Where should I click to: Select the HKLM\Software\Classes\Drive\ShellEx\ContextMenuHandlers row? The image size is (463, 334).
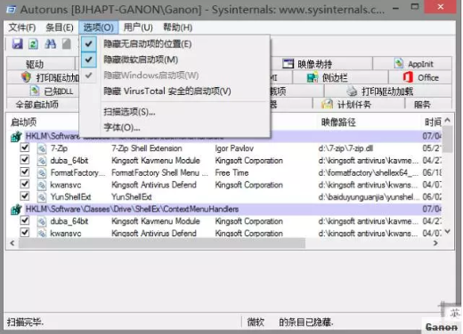coord(224,209)
